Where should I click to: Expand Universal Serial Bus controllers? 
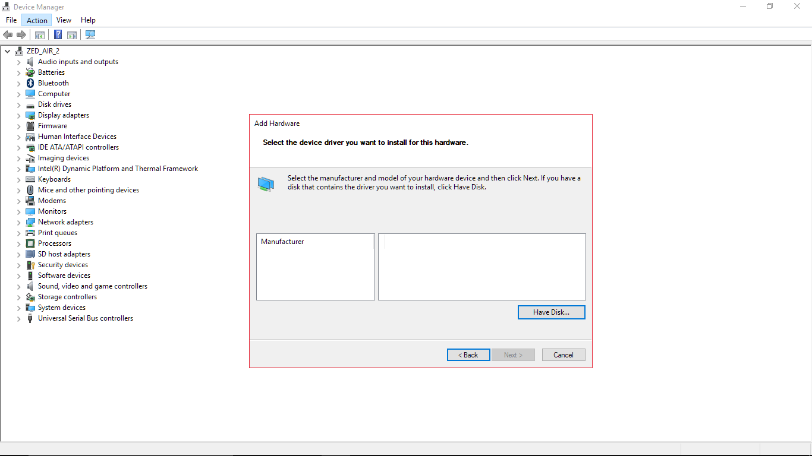click(18, 319)
